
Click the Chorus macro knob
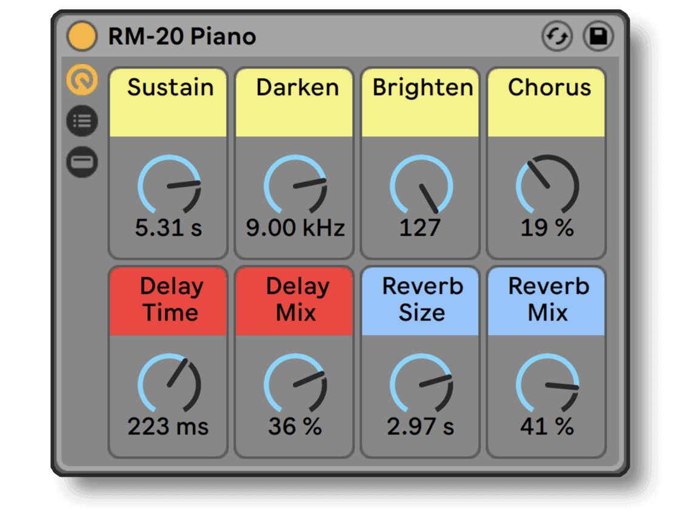click(547, 186)
